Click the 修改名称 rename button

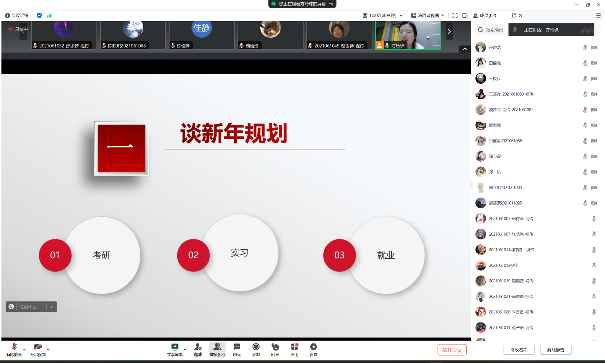[519, 350]
